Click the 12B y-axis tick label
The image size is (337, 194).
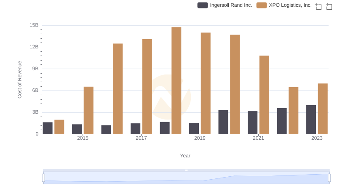[34, 47]
